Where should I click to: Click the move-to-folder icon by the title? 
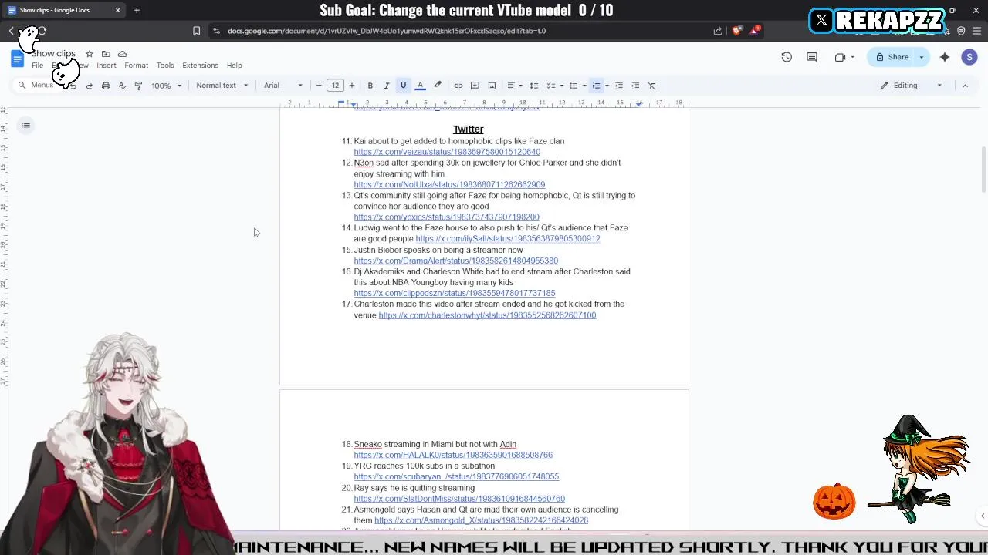tap(106, 54)
